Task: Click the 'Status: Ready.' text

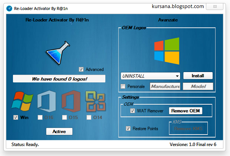Action: pos(25,145)
